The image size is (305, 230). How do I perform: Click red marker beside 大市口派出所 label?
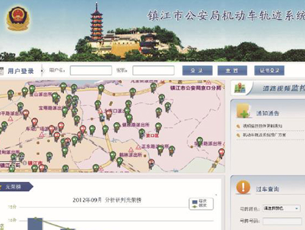109,115
